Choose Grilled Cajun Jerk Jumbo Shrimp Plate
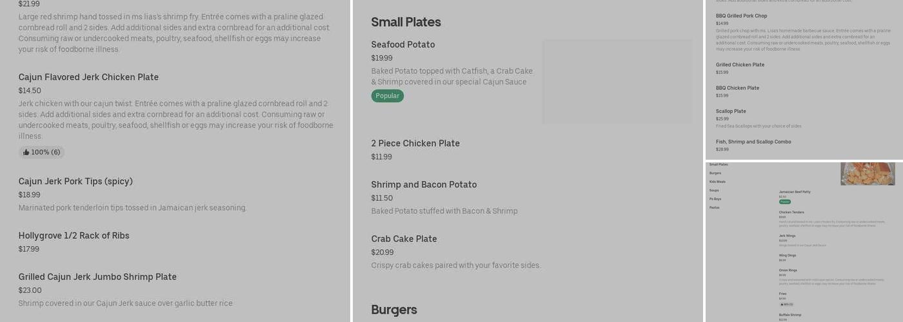The width and height of the screenshot is (903, 322). point(97,277)
